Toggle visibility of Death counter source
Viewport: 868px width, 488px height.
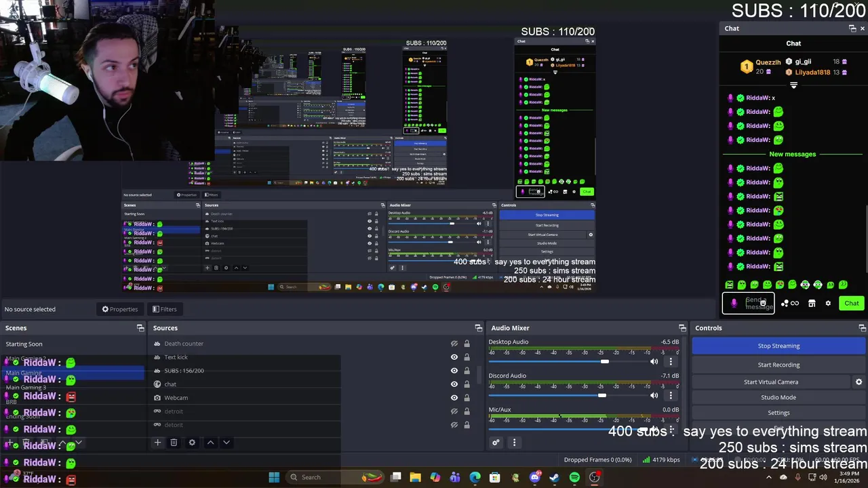[454, 344]
